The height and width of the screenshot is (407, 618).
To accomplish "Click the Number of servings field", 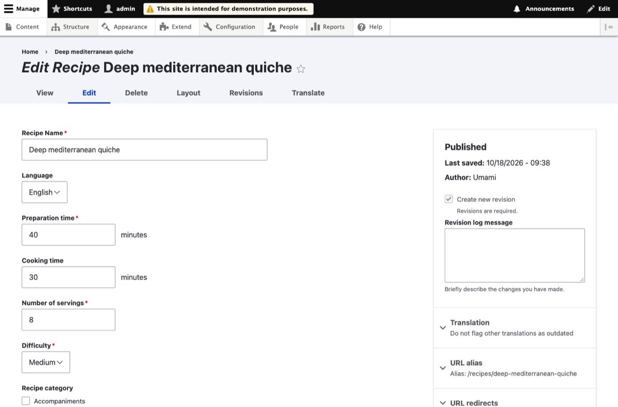I will point(68,319).
